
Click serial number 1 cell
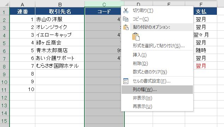[22, 19]
